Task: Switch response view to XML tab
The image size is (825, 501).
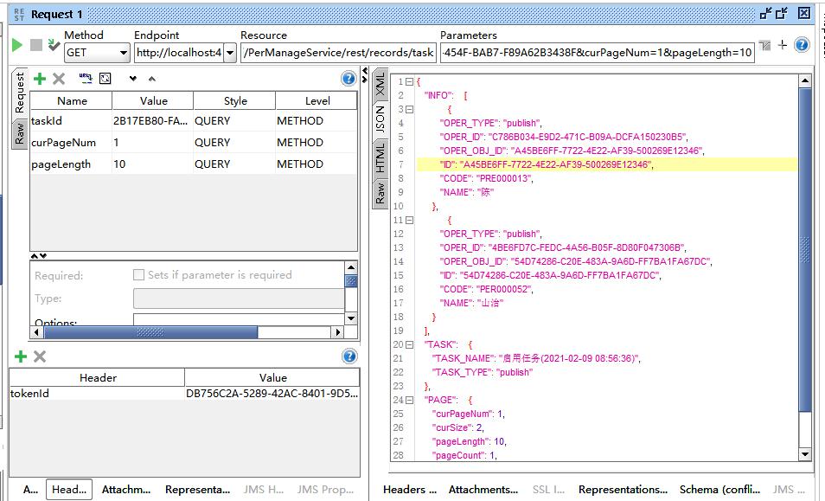Action: click(x=380, y=85)
